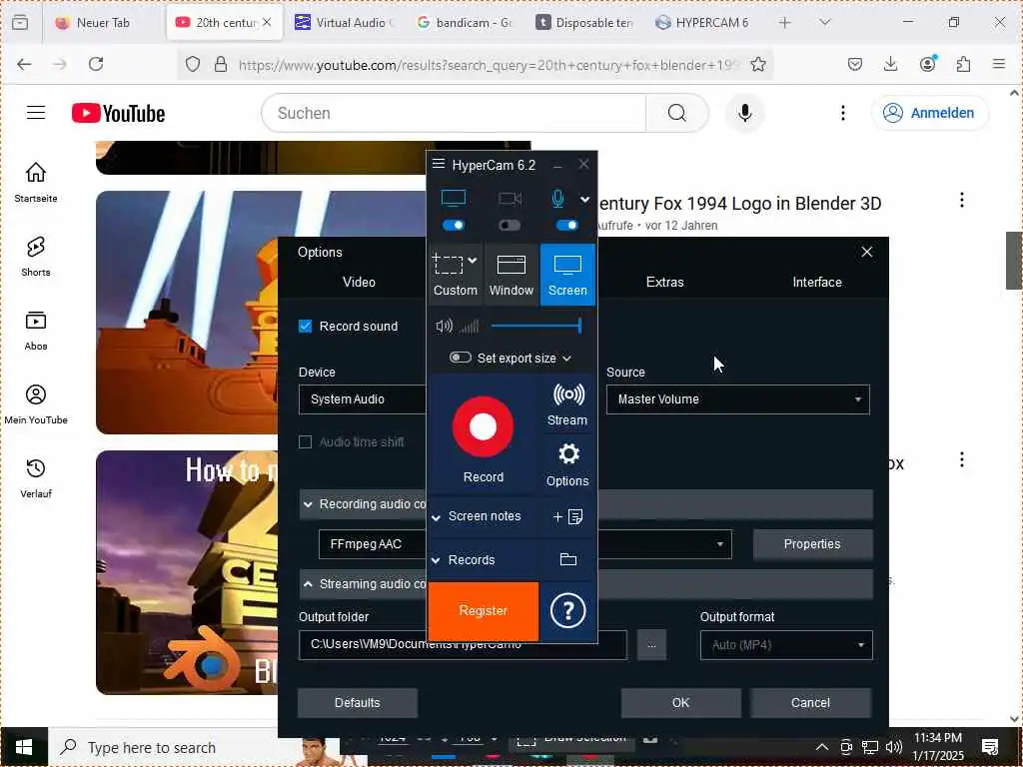
Task: Open YouTube Shorts in sidebar
Action: pyautogui.click(x=36, y=257)
